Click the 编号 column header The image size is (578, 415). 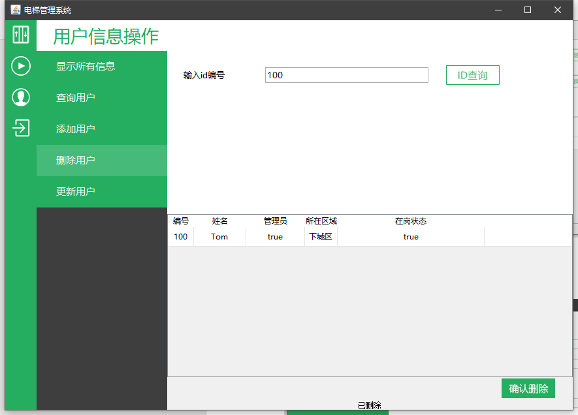coord(181,221)
